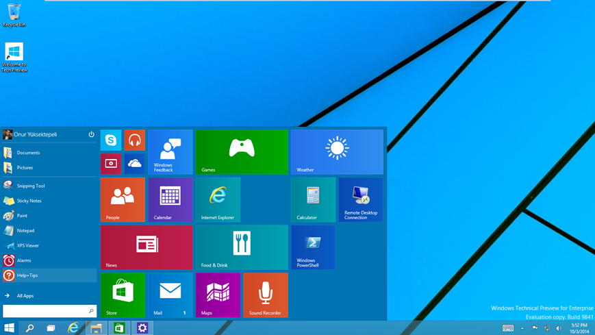The height and width of the screenshot is (335, 595).
Task: Open the touch keyboard tray icon
Action: coord(508,328)
